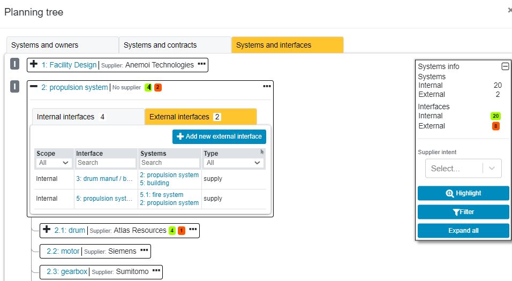Open the 2: propulsion system title link

74,87
